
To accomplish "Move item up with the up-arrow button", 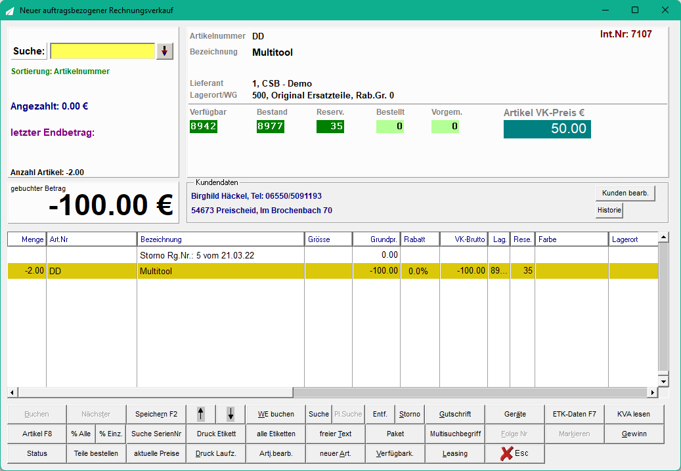I will click(x=201, y=414).
